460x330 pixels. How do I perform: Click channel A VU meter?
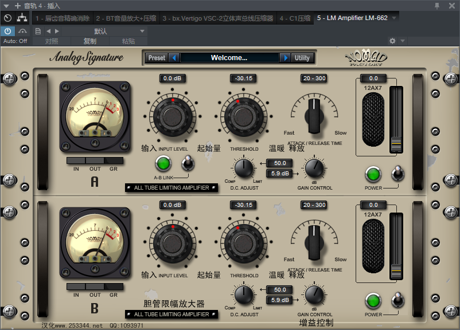coord(95,117)
